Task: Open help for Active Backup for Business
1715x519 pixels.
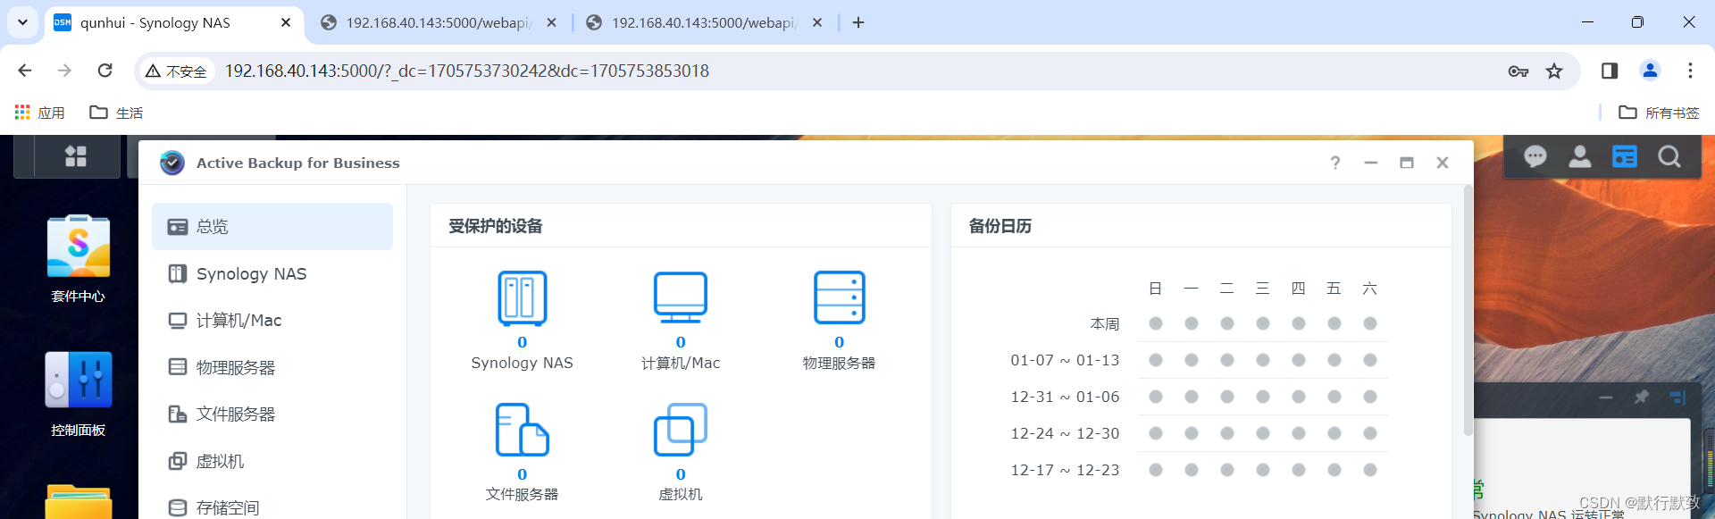Action: click(1335, 163)
